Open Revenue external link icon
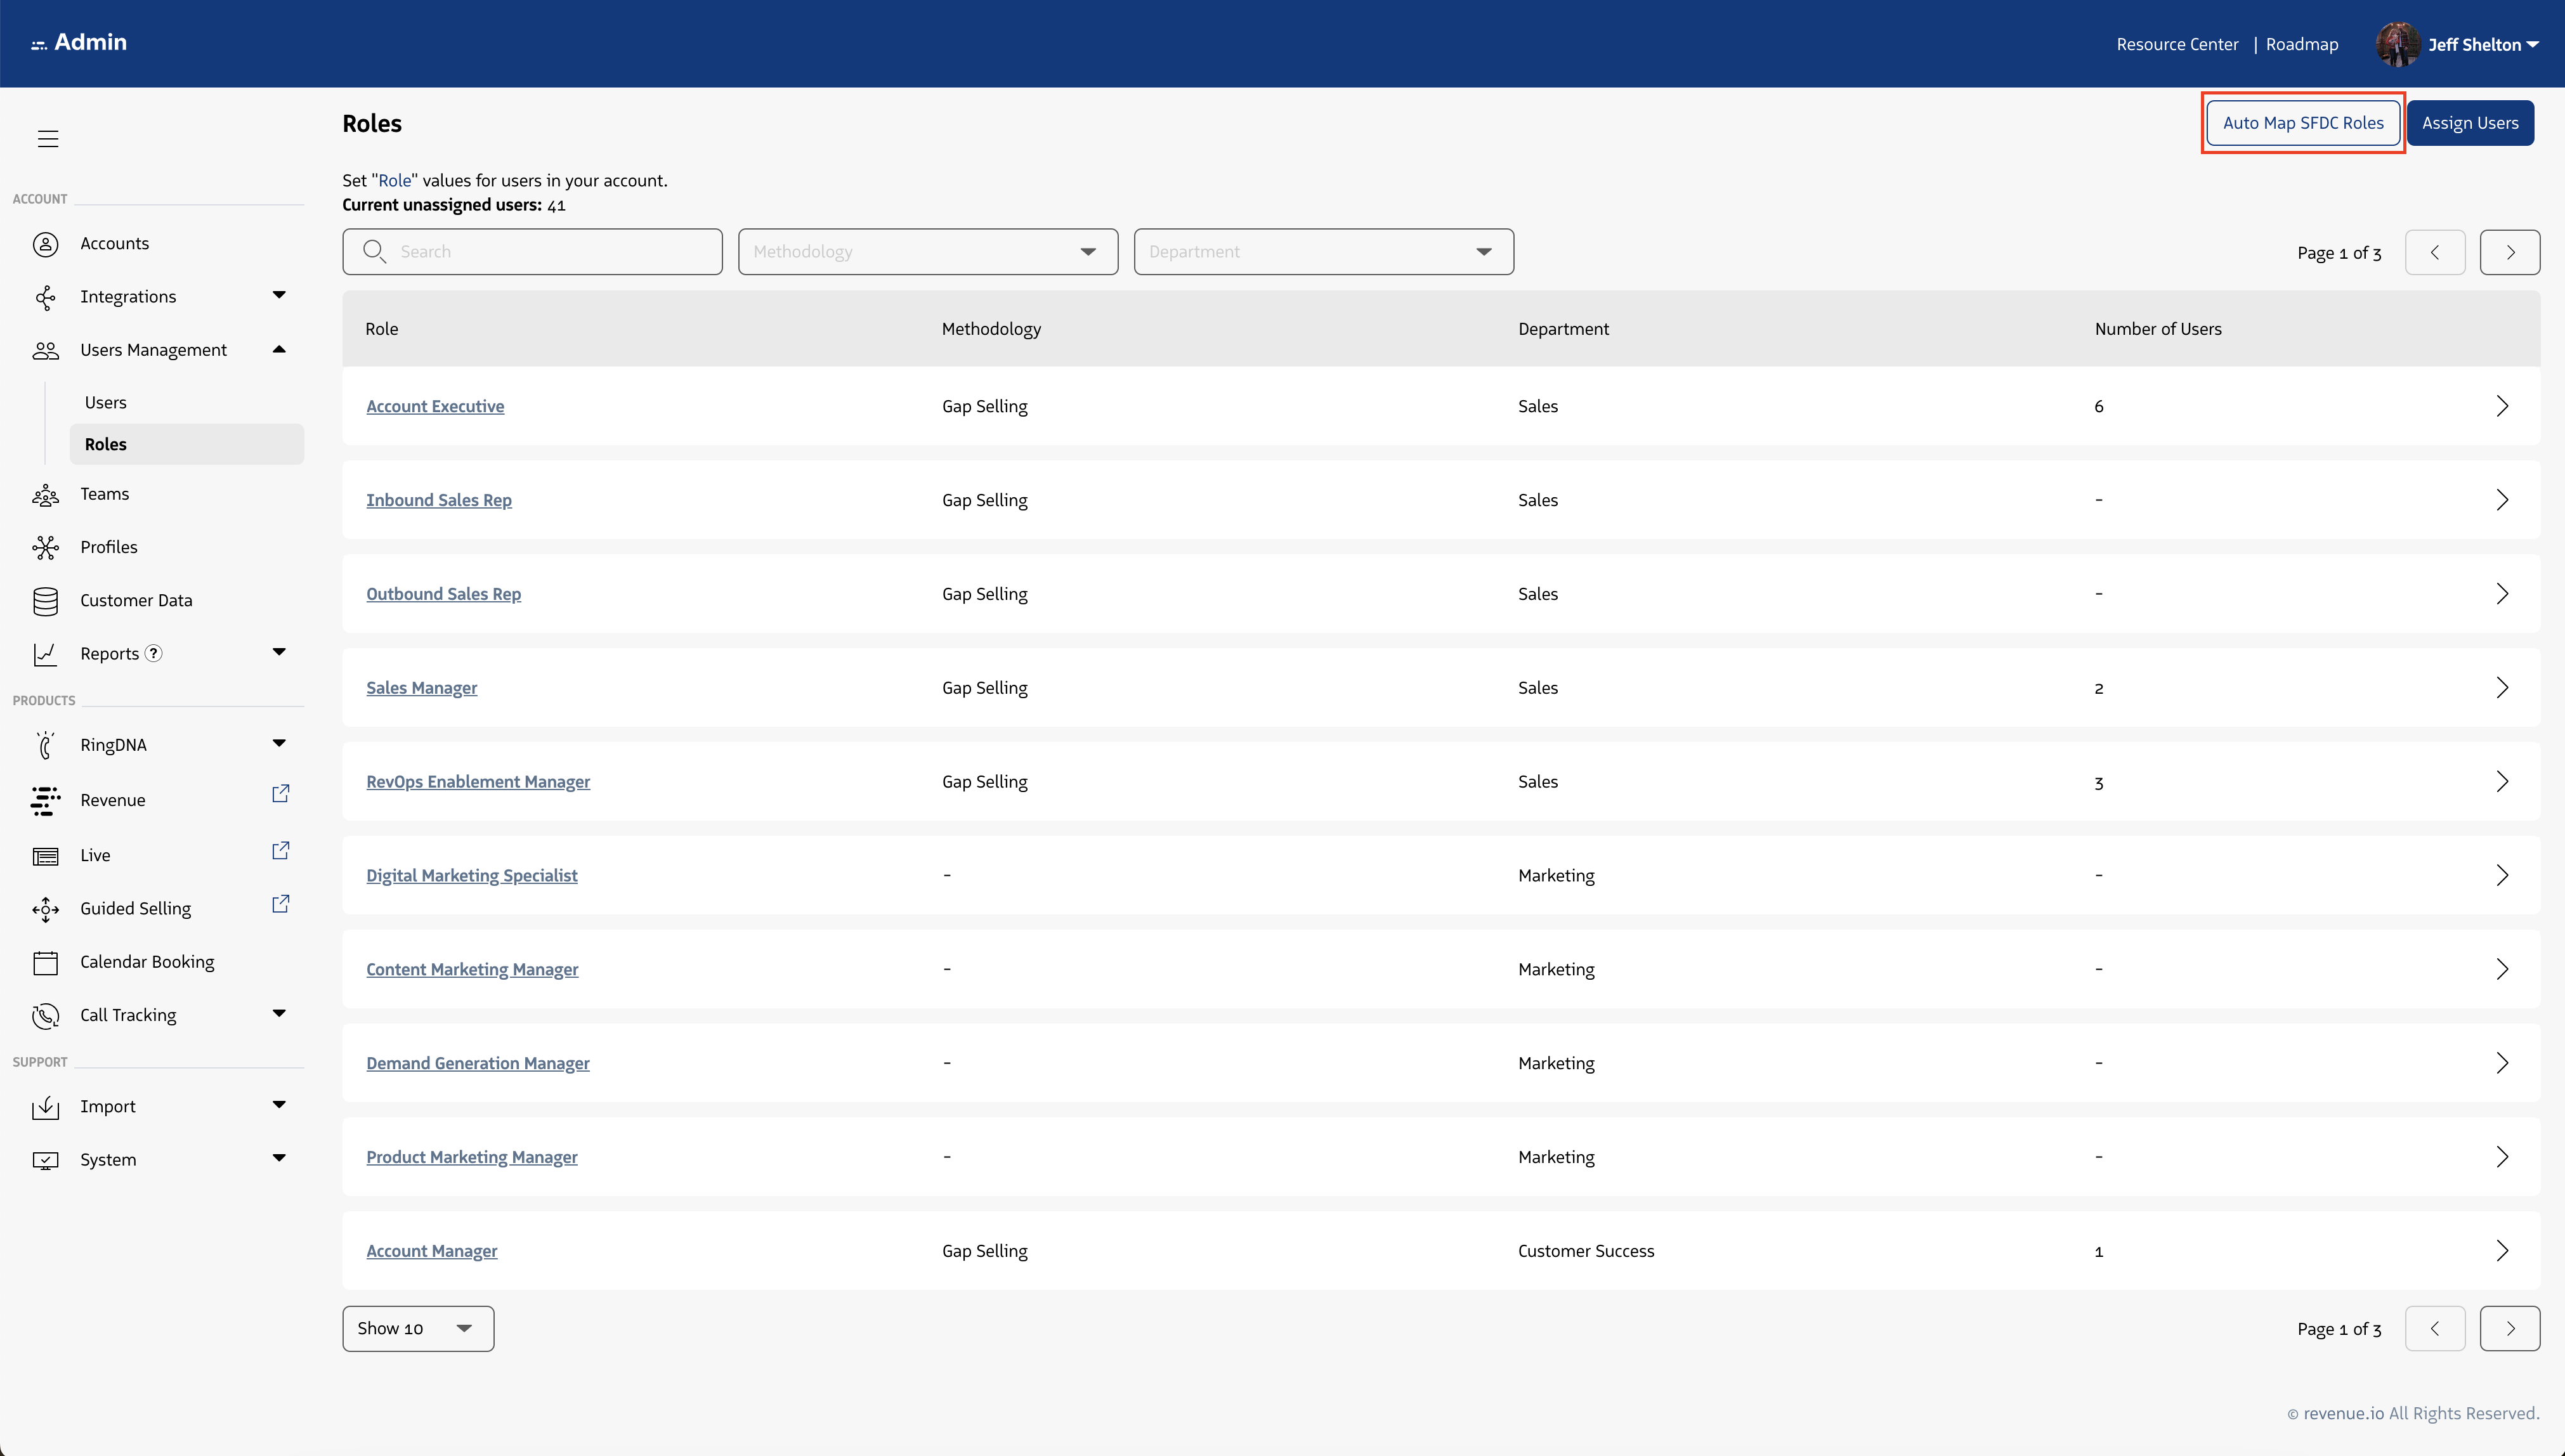This screenshot has height=1456, width=2565. click(x=281, y=794)
